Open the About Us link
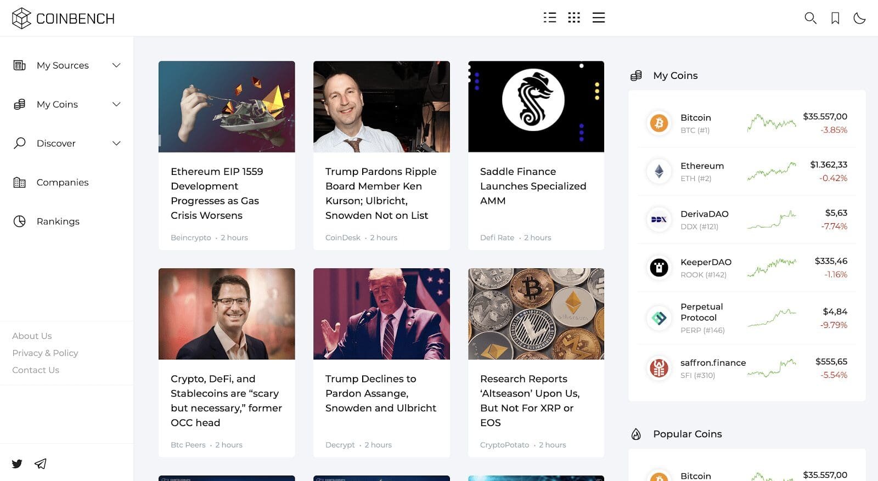Screen dimensions: 878x481 click(x=32, y=335)
